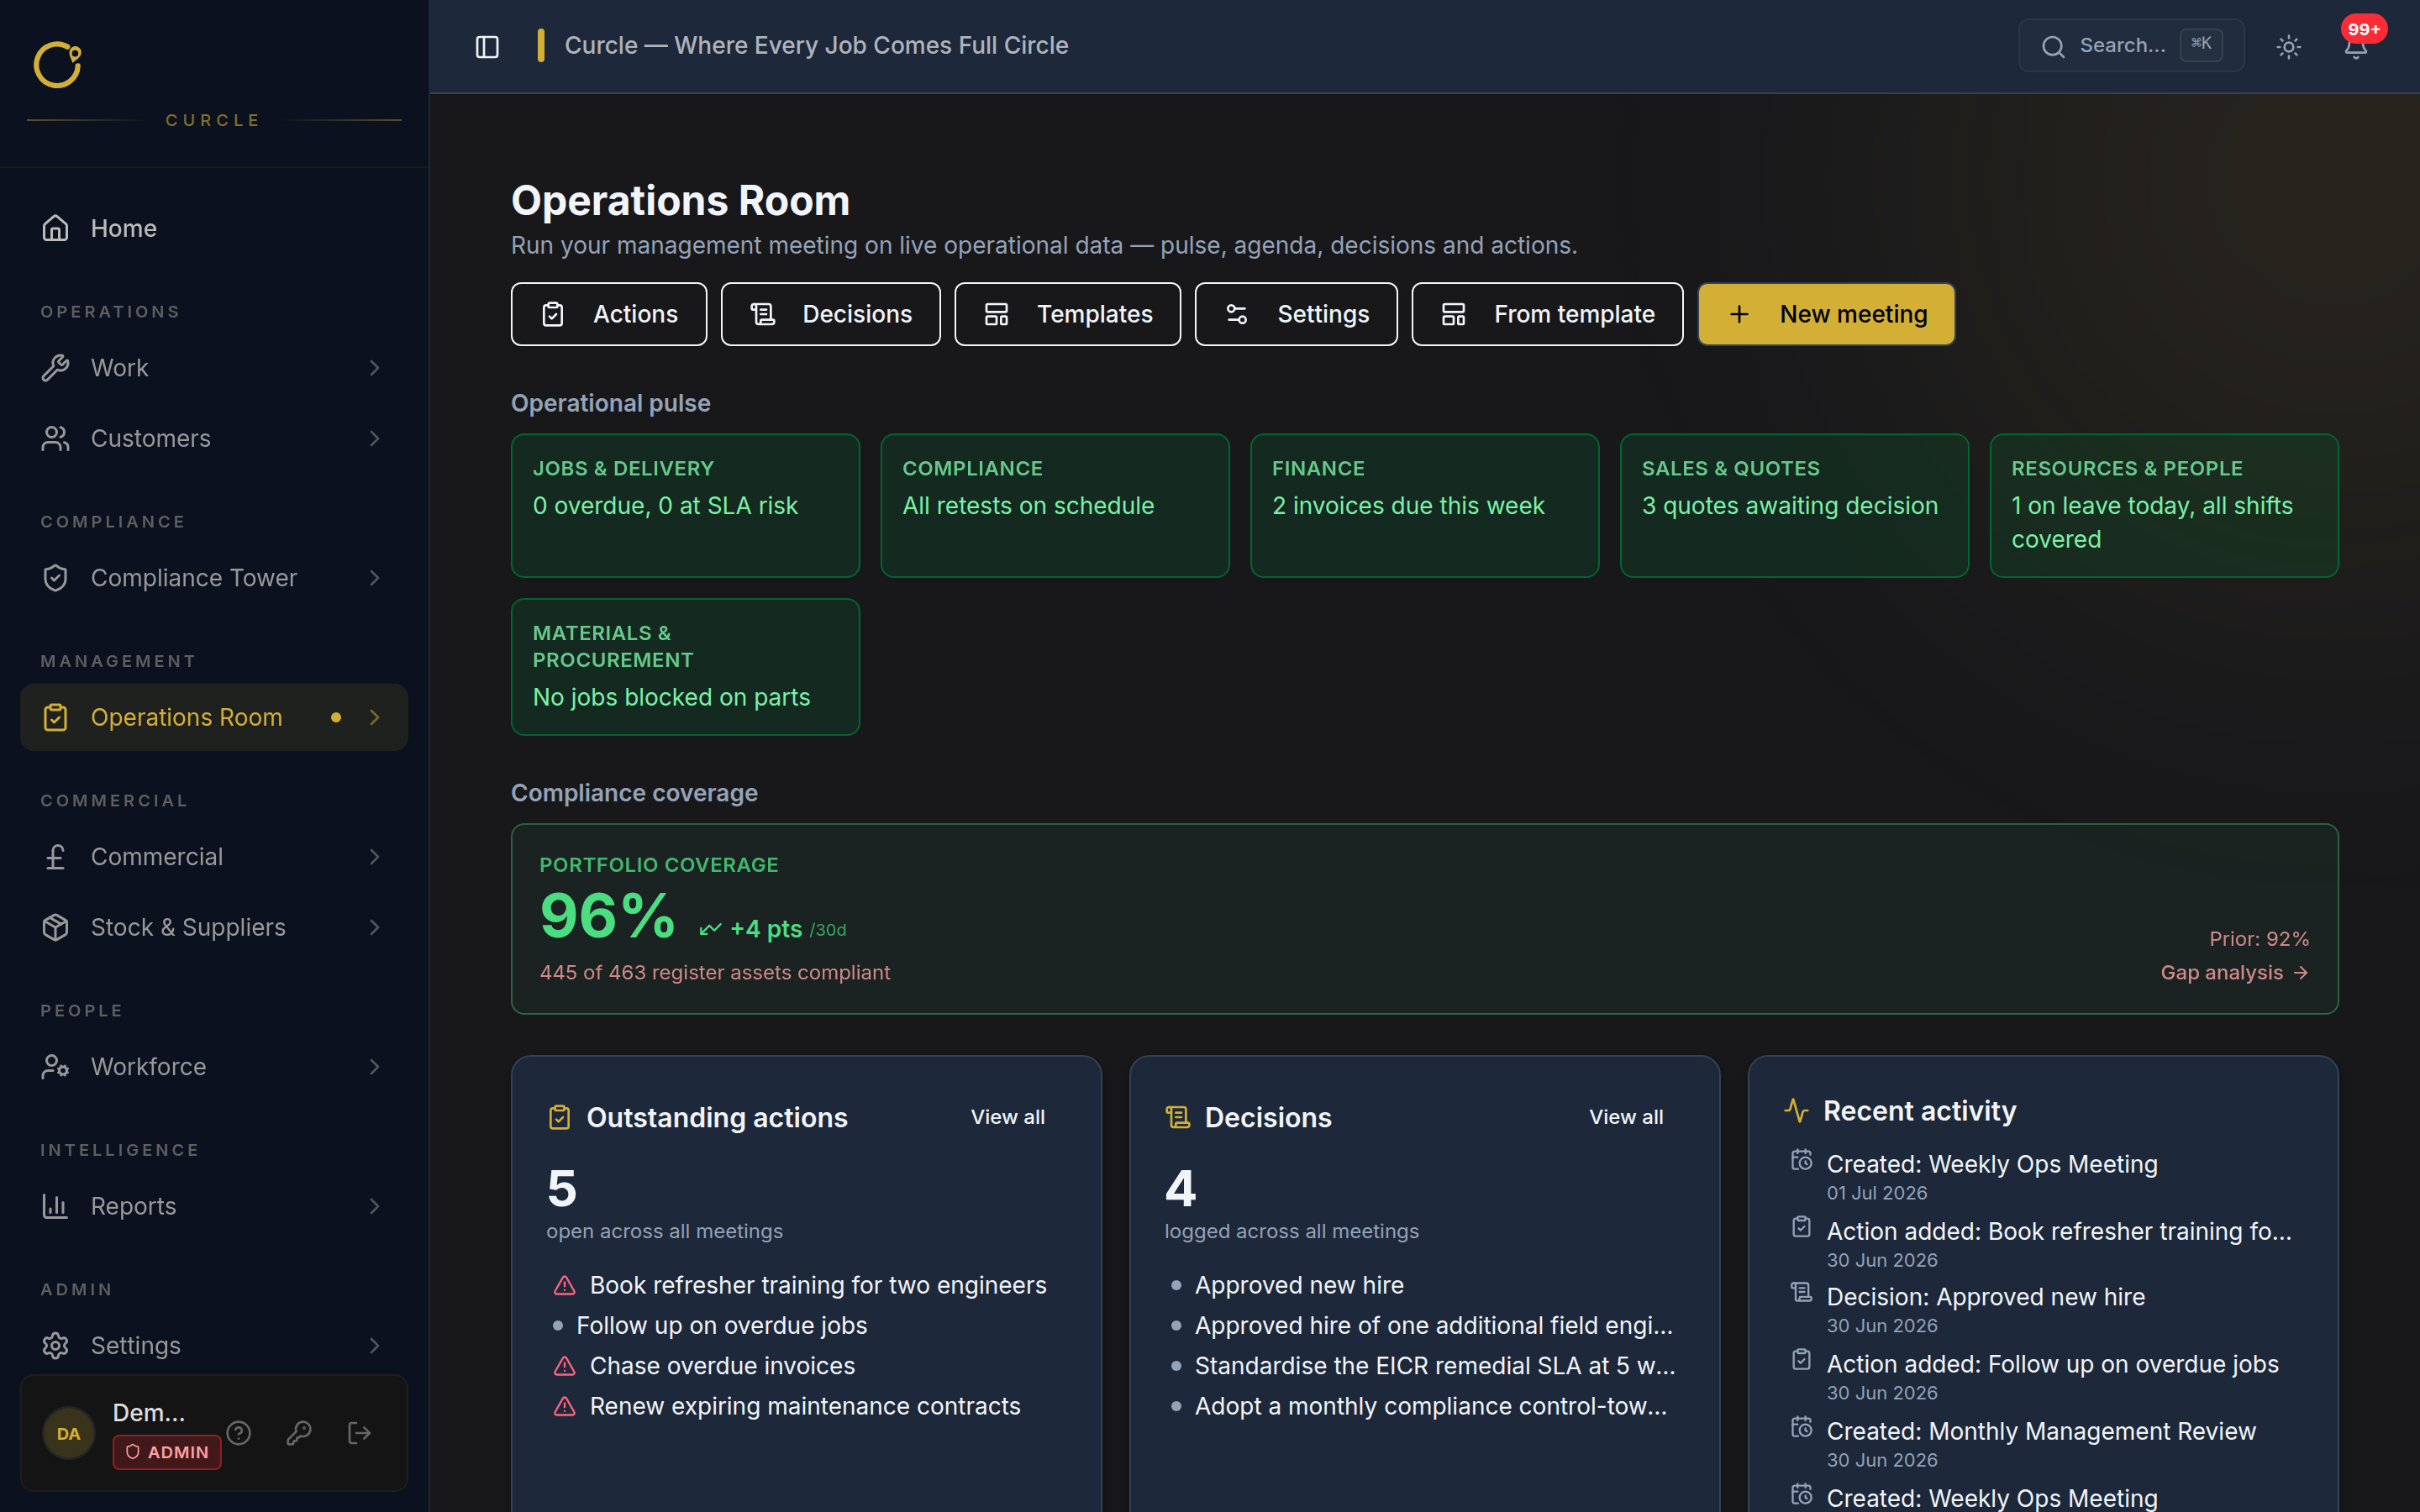Image resolution: width=2420 pixels, height=1512 pixels.
Task: Click the Outstanding actions clipboard icon
Action: pyautogui.click(x=560, y=1117)
